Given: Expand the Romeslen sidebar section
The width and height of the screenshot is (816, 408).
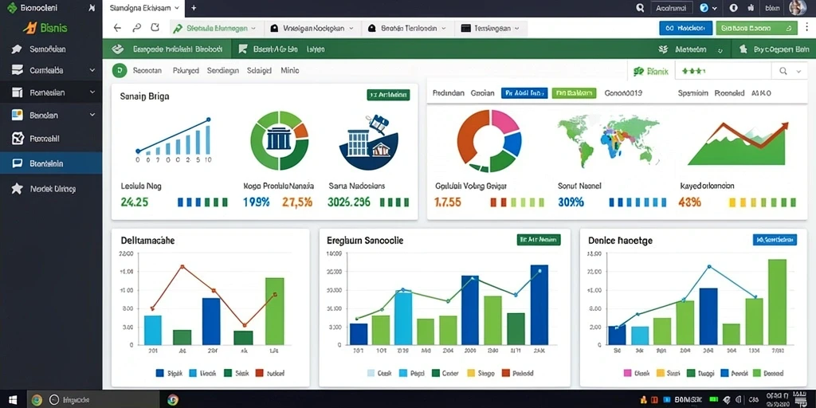Looking at the screenshot, I should (x=51, y=92).
